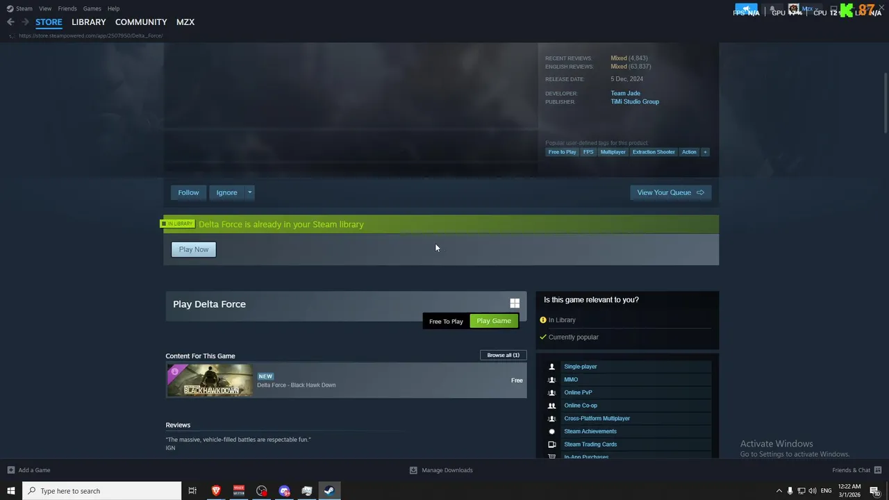Viewport: 889px width, 500px height.
Task: Open the Friends menu
Action: click(67, 8)
